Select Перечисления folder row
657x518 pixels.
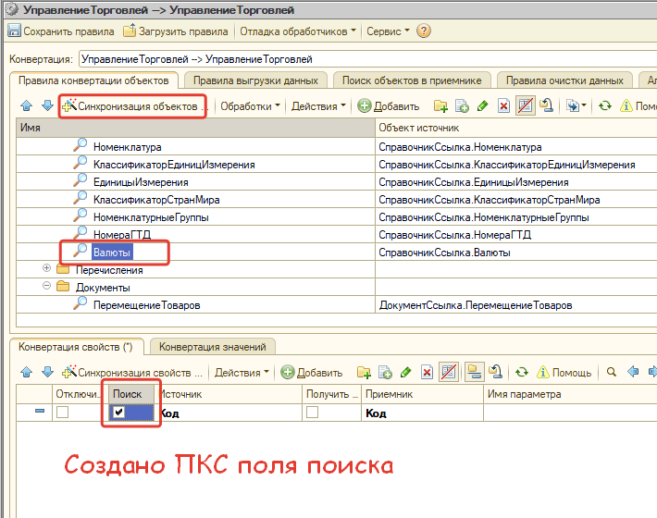click(x=109, y=270)
